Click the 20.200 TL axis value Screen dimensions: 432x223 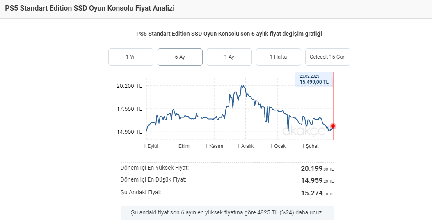(129, 86)
